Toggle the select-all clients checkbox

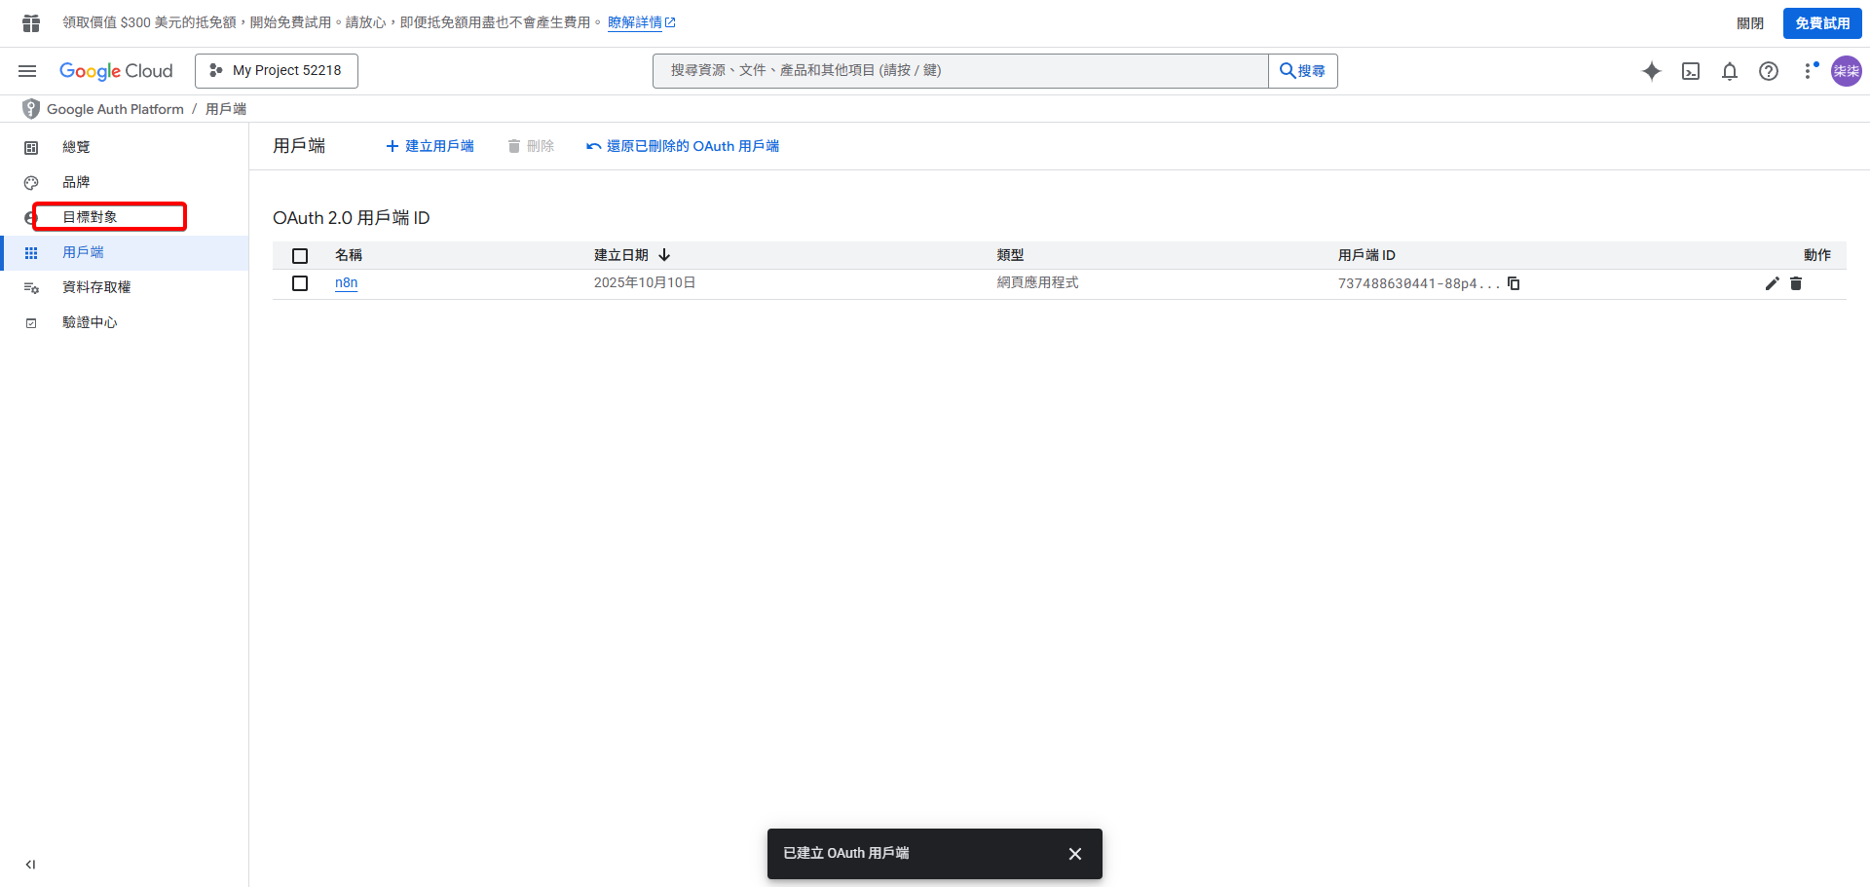pos(300,255)
